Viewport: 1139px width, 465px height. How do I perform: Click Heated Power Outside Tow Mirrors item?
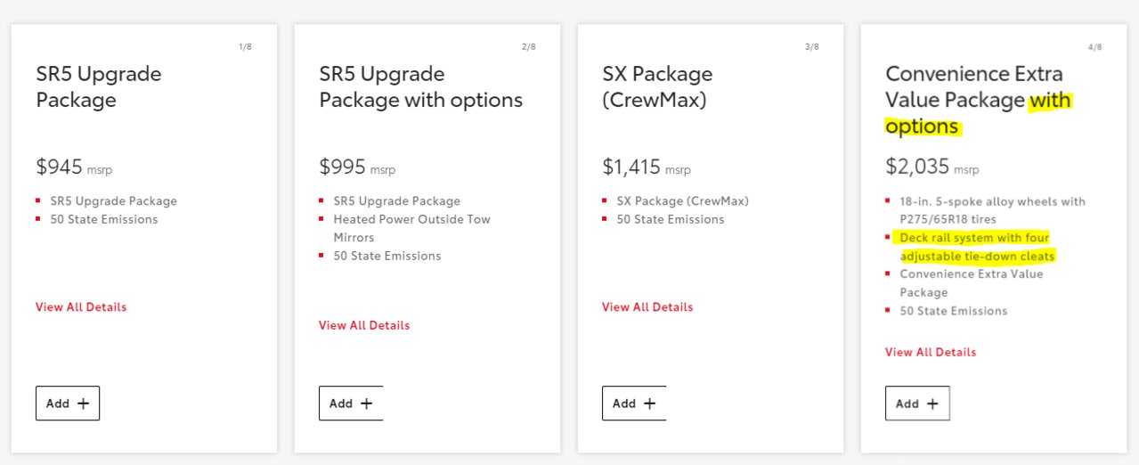coord(411,228)
